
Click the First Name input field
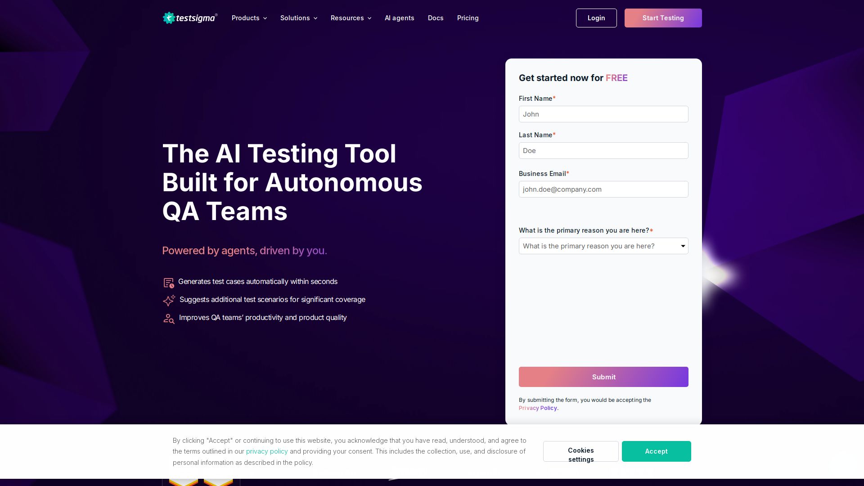[x=603, y=114]
